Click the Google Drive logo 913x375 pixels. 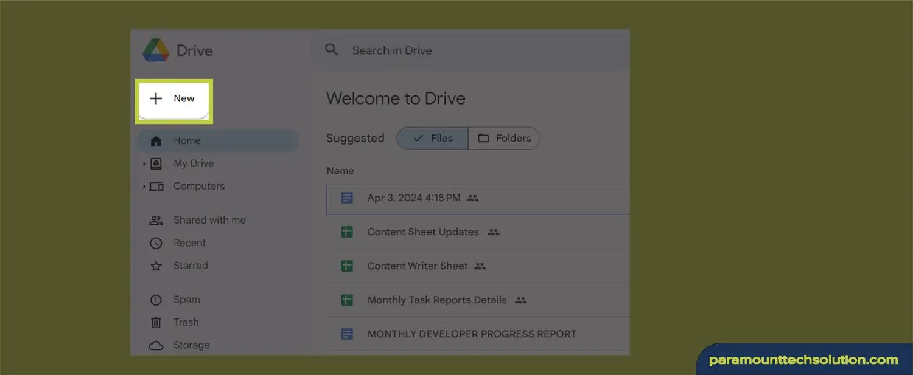pos(156,50)
